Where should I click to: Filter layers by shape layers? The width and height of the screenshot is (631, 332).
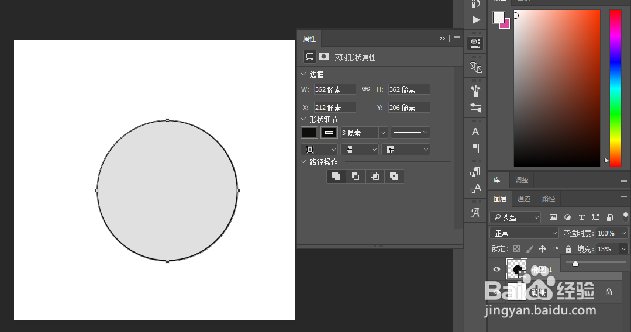pyautogui.click(x=595, y=217)
